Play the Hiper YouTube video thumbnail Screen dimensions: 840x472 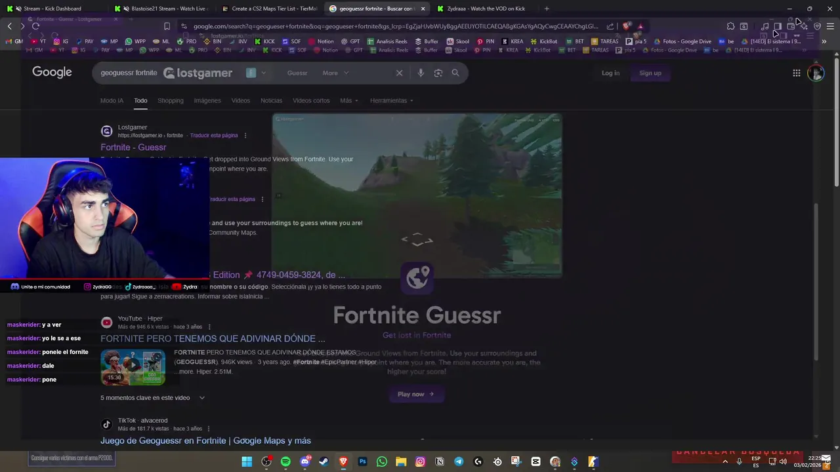[133, 368]
